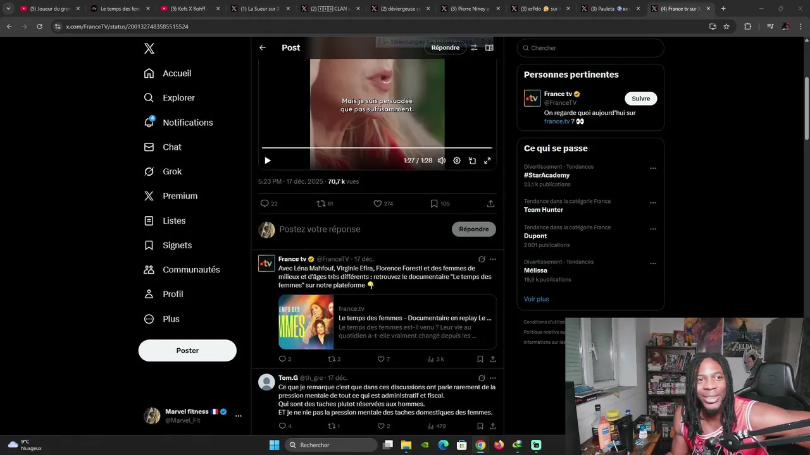Open the video settings gear
Viewport: 810px width, 455px height.
457,161
